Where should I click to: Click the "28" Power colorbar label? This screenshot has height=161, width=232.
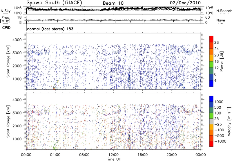point(216,42)
